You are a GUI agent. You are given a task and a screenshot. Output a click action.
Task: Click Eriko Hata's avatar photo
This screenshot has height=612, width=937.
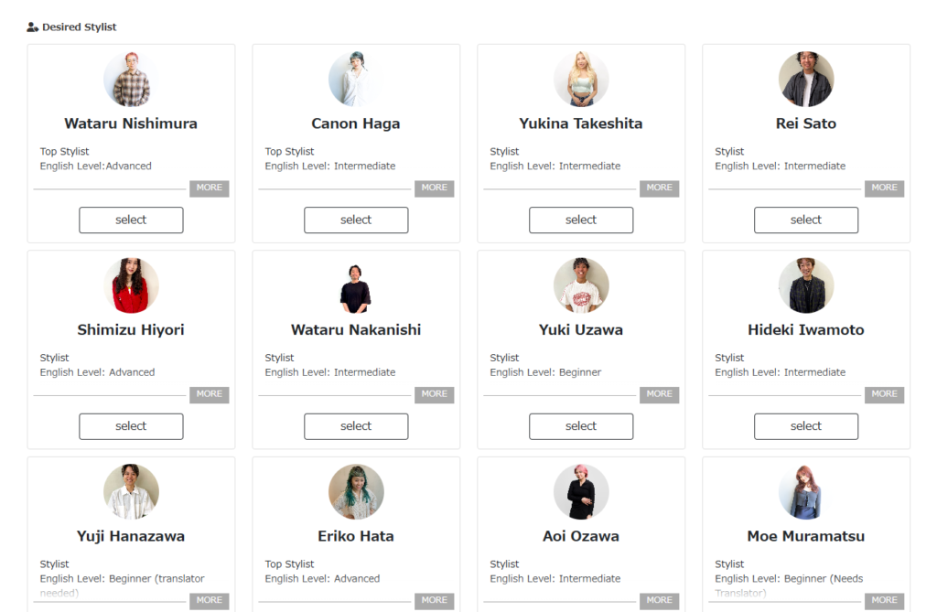356,492
